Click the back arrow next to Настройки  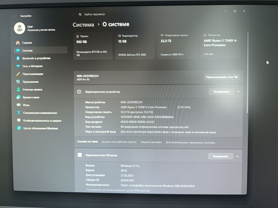point(15,16)
